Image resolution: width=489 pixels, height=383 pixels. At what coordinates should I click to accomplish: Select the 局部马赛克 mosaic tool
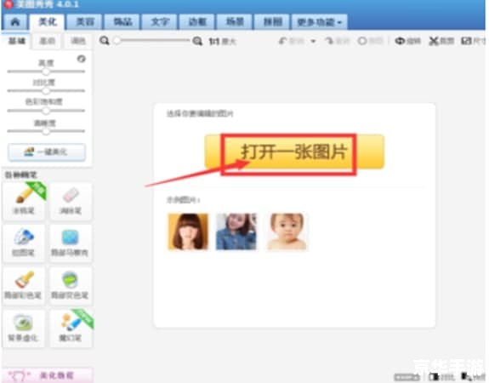coord(71,243)
